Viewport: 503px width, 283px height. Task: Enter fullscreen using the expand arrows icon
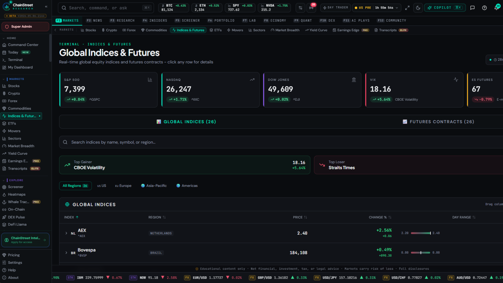[407, 8]
